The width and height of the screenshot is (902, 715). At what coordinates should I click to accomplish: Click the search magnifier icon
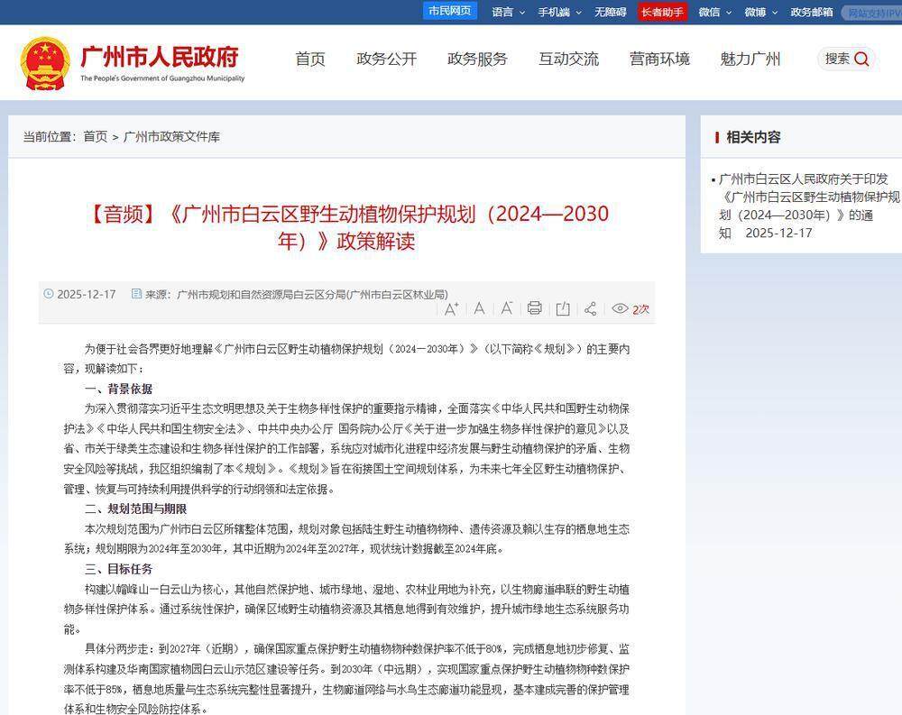point(859,58)
